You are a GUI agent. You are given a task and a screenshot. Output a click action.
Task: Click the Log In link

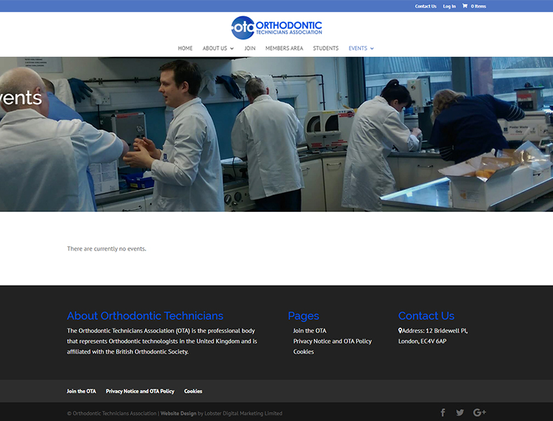(449, 6)
